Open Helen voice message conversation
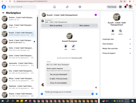Viewport: 136px width, 103px height. pos(18,49)
